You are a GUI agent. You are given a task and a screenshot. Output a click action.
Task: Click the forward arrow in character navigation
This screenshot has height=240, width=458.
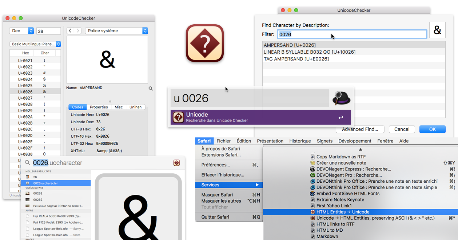(77, 31)
